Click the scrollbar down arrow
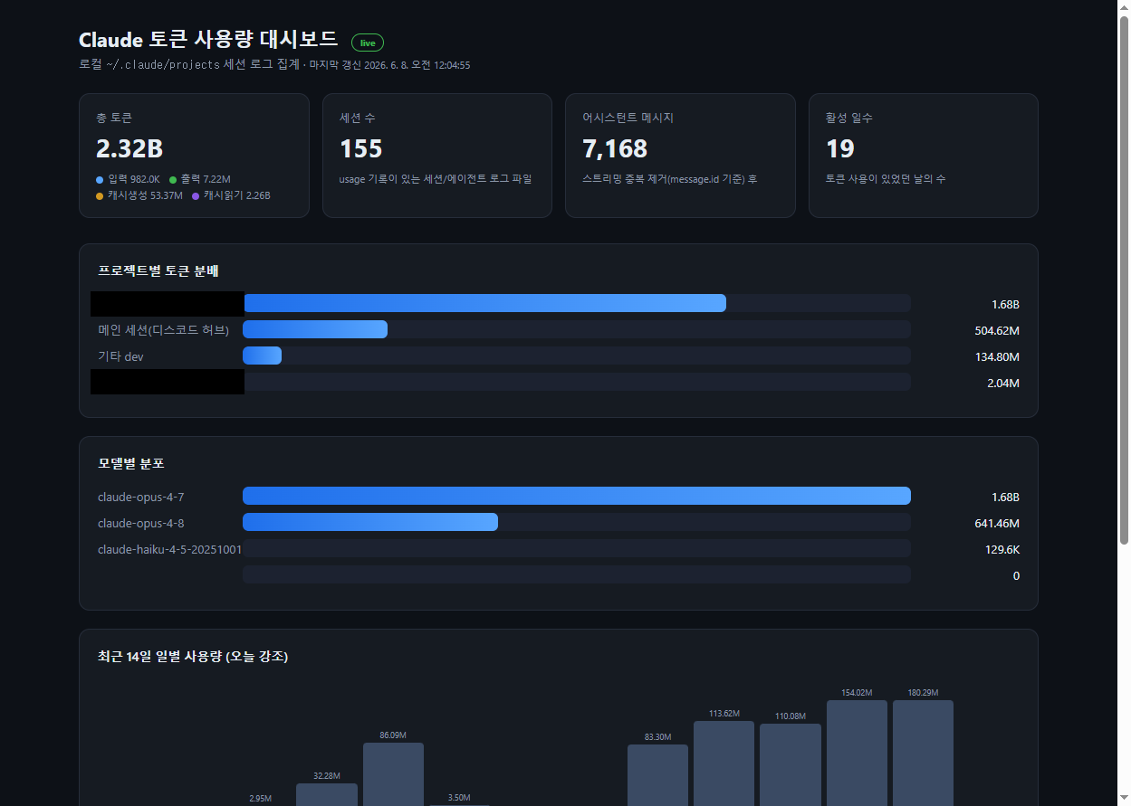 click(1124, 799)
